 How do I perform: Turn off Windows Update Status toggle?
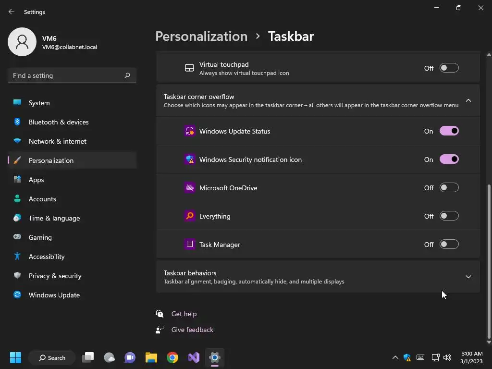[449, 131]
